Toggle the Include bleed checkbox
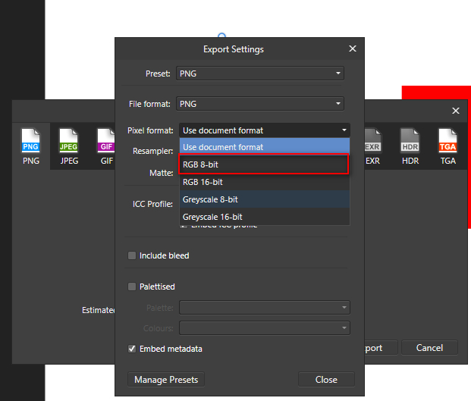471x401 pixels. click(132, 255)
